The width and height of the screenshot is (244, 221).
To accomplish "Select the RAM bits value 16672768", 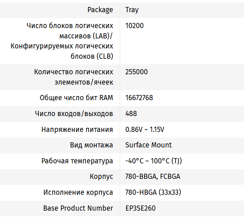I will coord(139,98).
